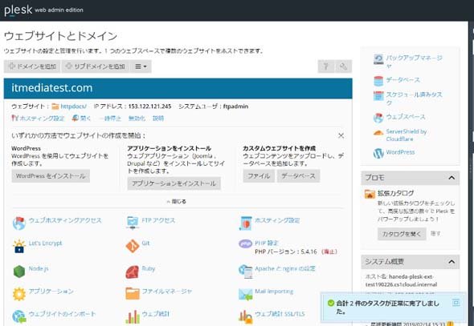Open the Let's Encrypt icon
The image size is (474, 326).
[x=19, y=246]
